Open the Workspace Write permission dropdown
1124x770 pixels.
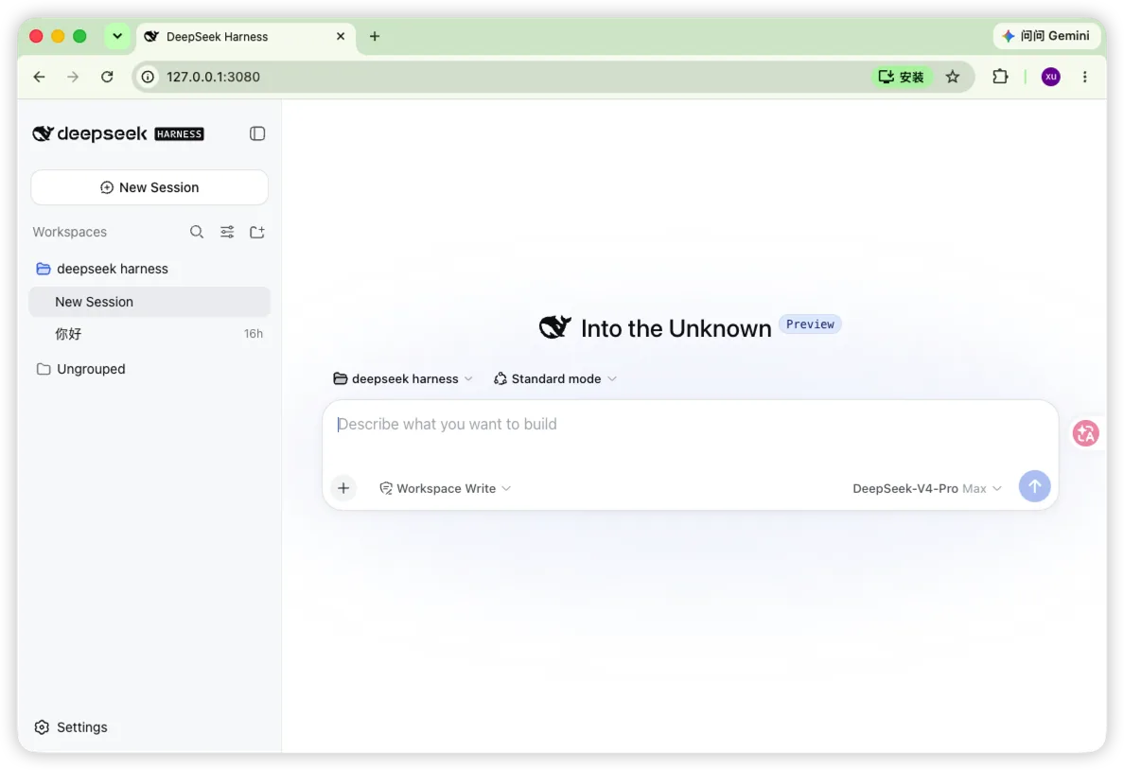(x=446, y=488)
